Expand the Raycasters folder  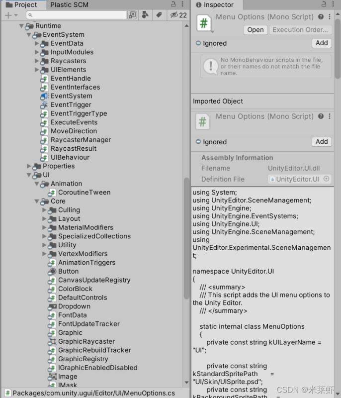[x=37, y=61]
